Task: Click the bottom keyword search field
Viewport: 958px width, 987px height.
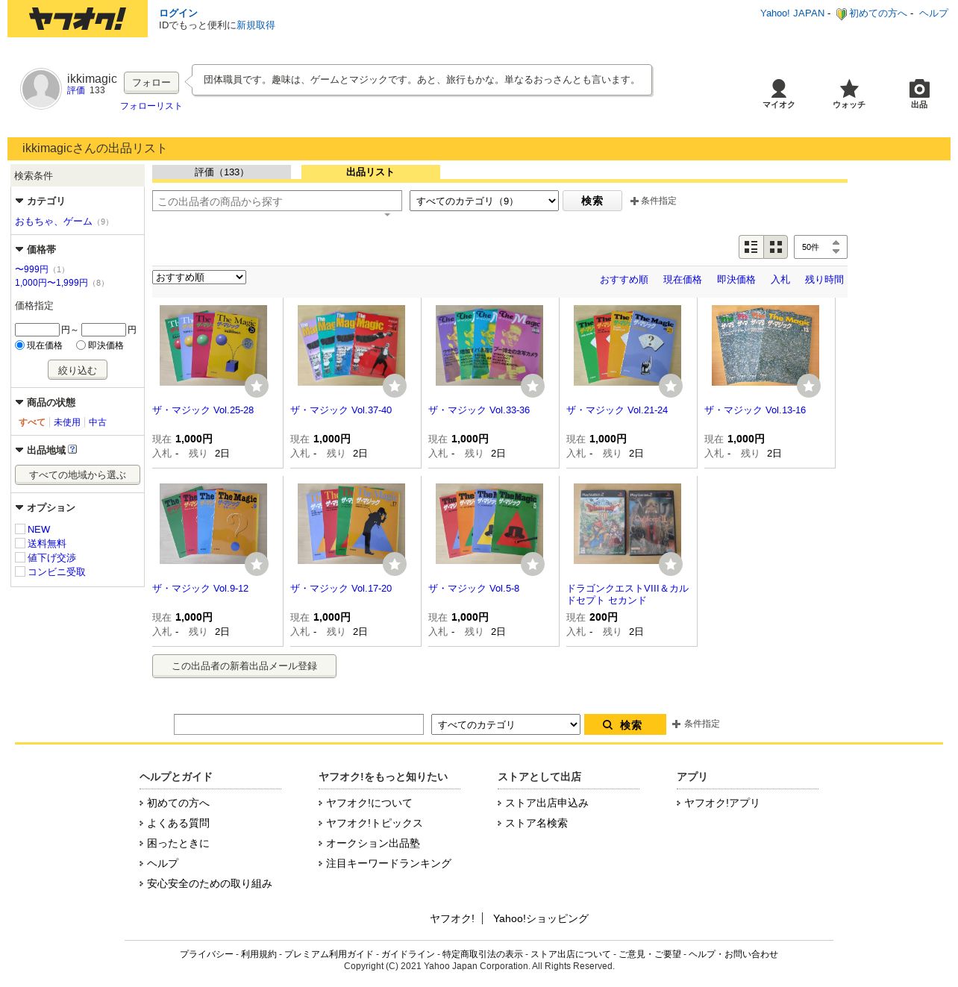Action: (298, 724)
